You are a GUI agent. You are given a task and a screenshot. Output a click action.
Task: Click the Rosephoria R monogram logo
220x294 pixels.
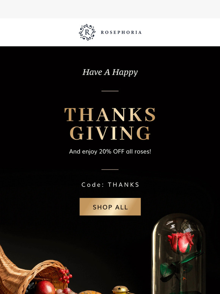click(87, 32)
